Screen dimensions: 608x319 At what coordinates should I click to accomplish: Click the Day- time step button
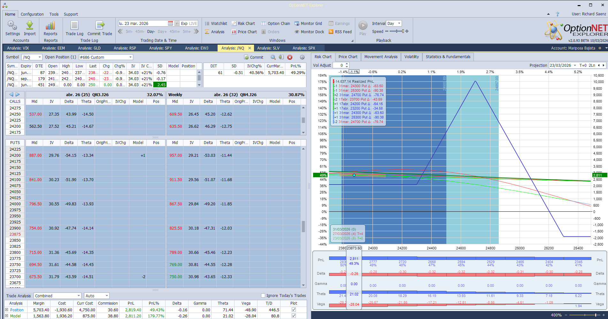(151, 31)
